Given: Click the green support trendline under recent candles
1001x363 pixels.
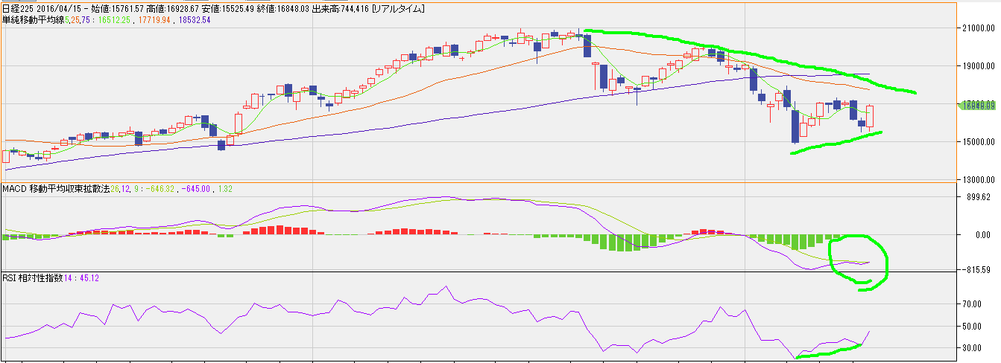Looking at the screenshot, I should point(835,143).
